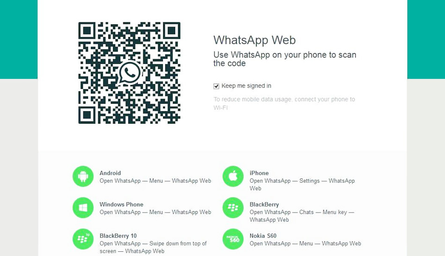This screenshot has width=445, height=256.
Task: Click Android's 'Open WhatsApp — Menu' instructions
Action: [155, 181]
